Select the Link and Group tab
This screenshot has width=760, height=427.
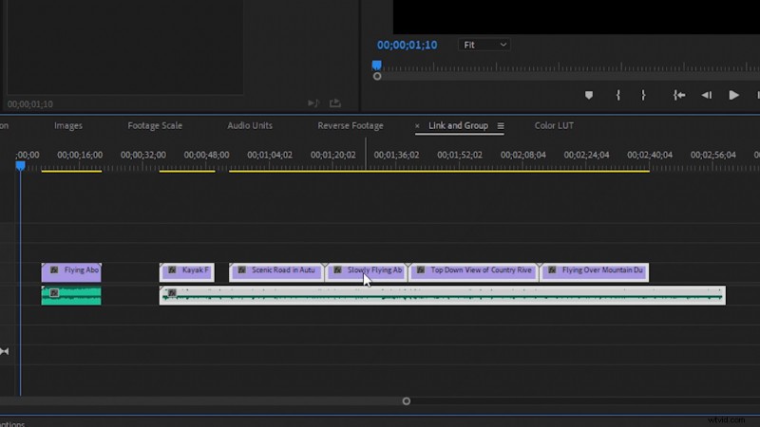click(x=458, y=125)
